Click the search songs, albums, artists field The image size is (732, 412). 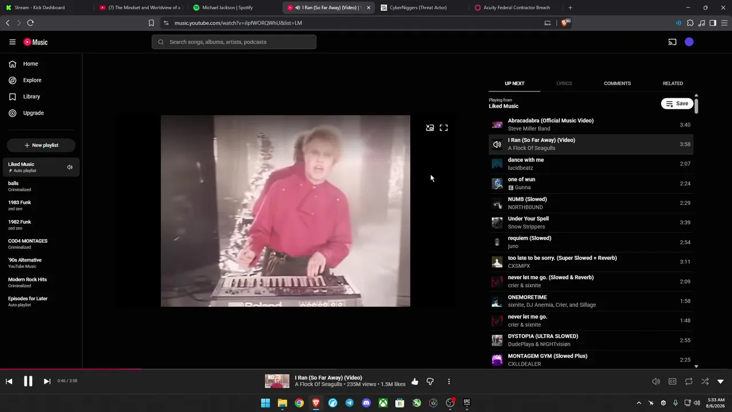tap(234, 42)
